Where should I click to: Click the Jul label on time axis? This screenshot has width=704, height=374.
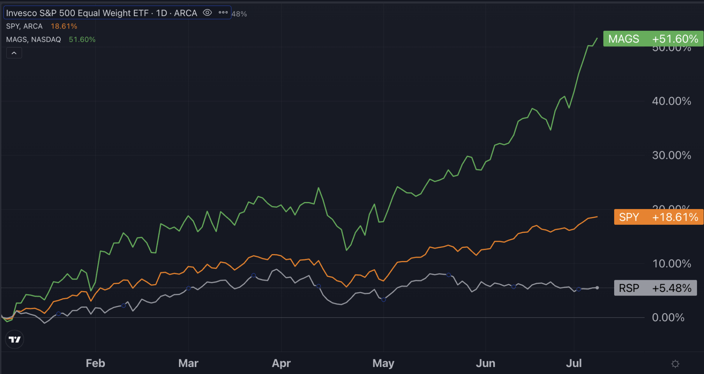pos(574,363)
